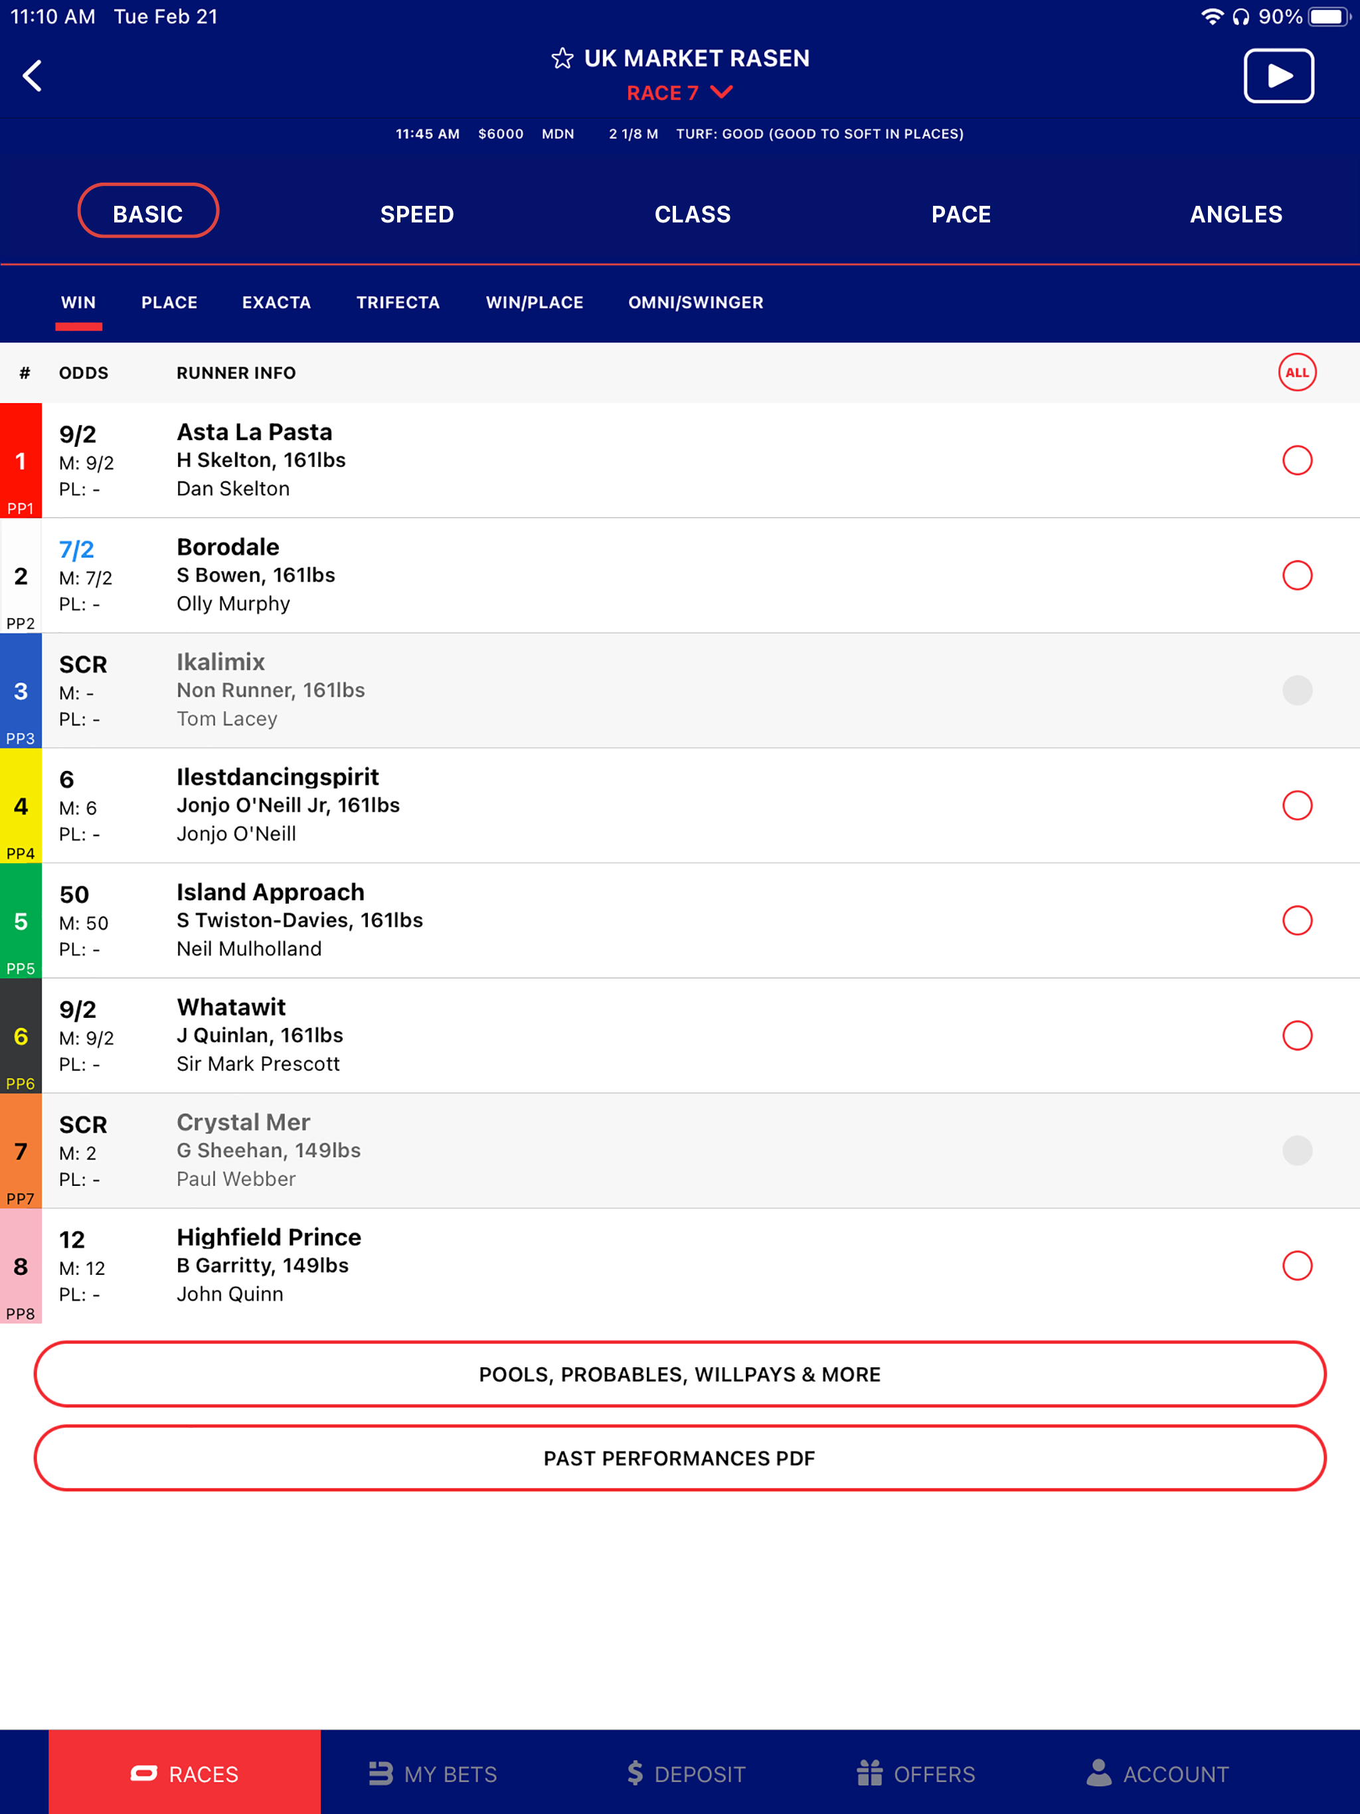
Task: Open the Races tab in bottom bar
Action: click(x=185, y=1773)
